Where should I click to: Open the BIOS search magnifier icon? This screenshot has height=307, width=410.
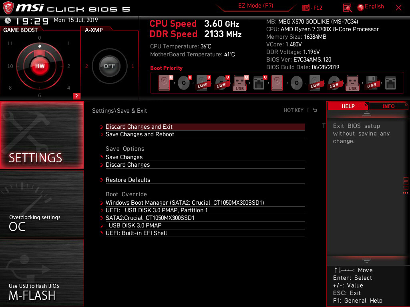point(347,8)
